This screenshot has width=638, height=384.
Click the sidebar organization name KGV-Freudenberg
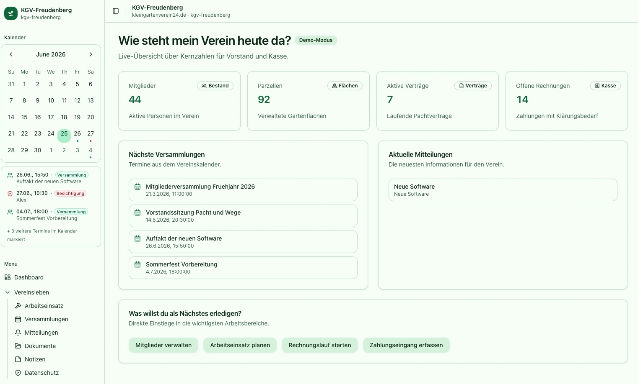46,10
